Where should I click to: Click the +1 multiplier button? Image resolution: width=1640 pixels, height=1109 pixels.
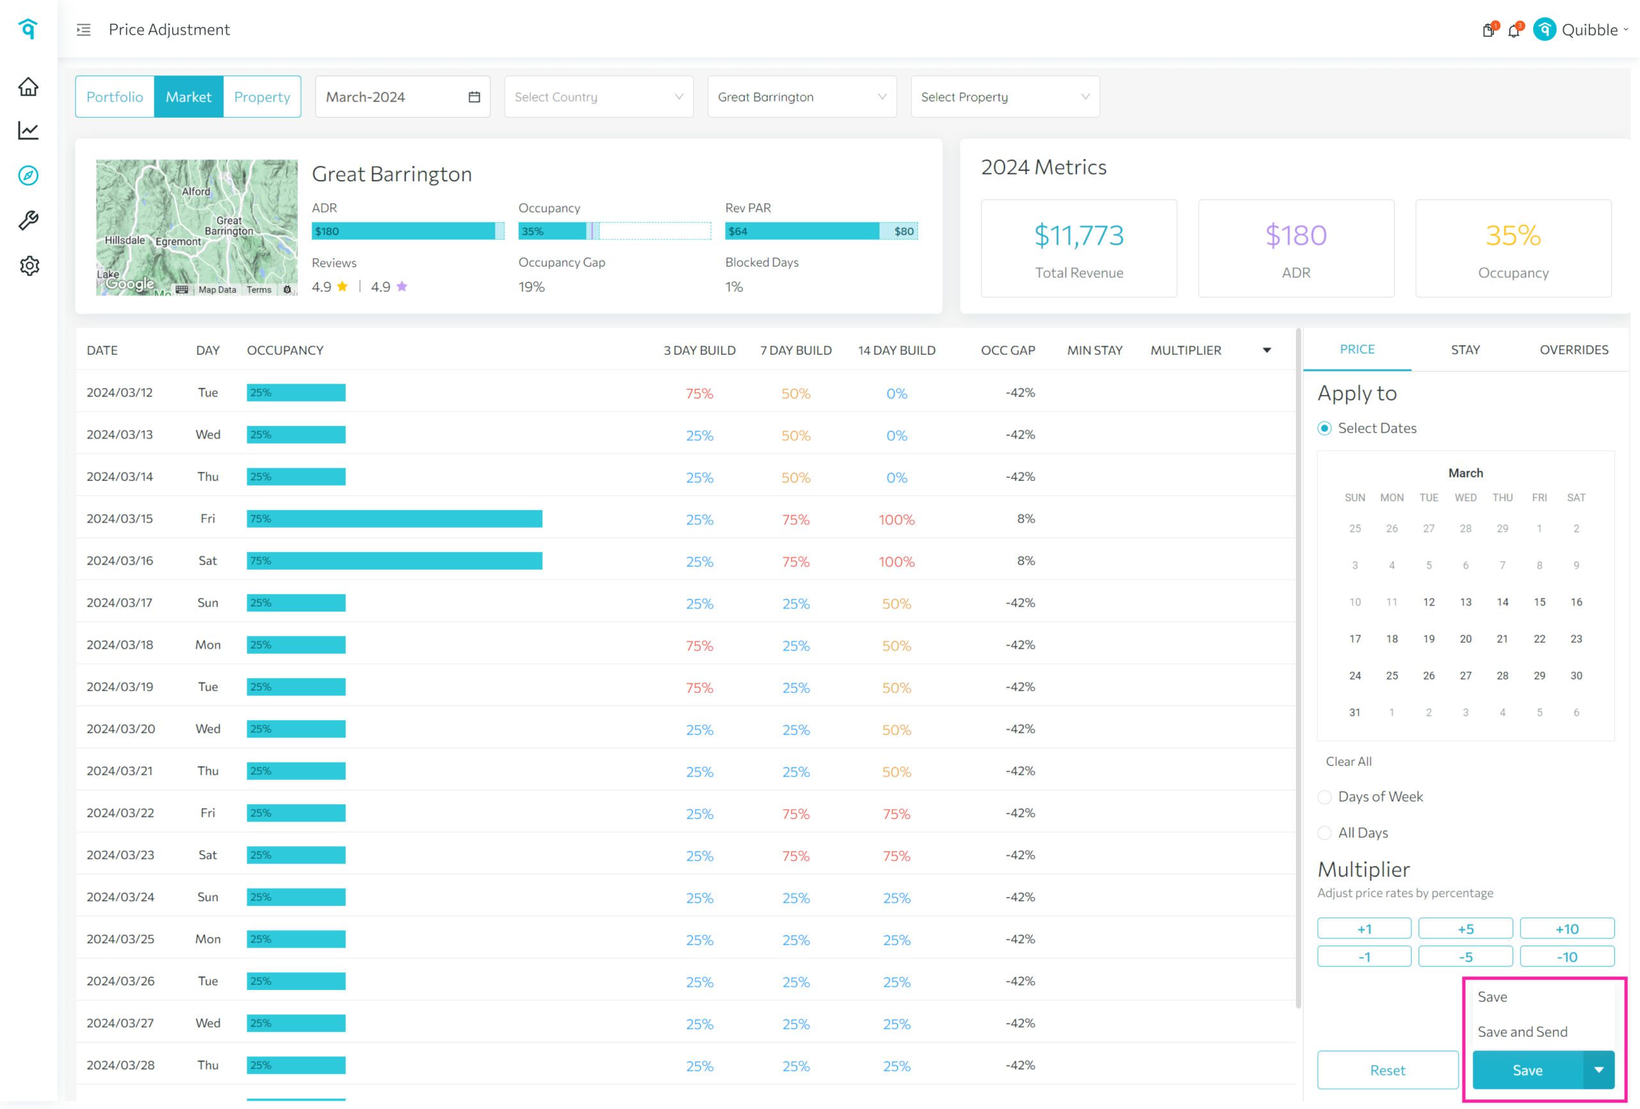[1364, 928]
